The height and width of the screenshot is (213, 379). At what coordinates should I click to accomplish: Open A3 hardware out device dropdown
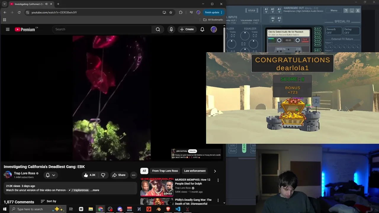279,11
